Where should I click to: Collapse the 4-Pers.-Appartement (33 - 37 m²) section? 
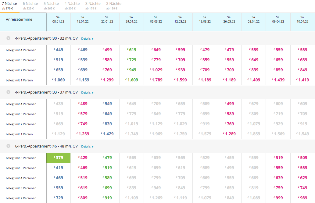(9, 92)
